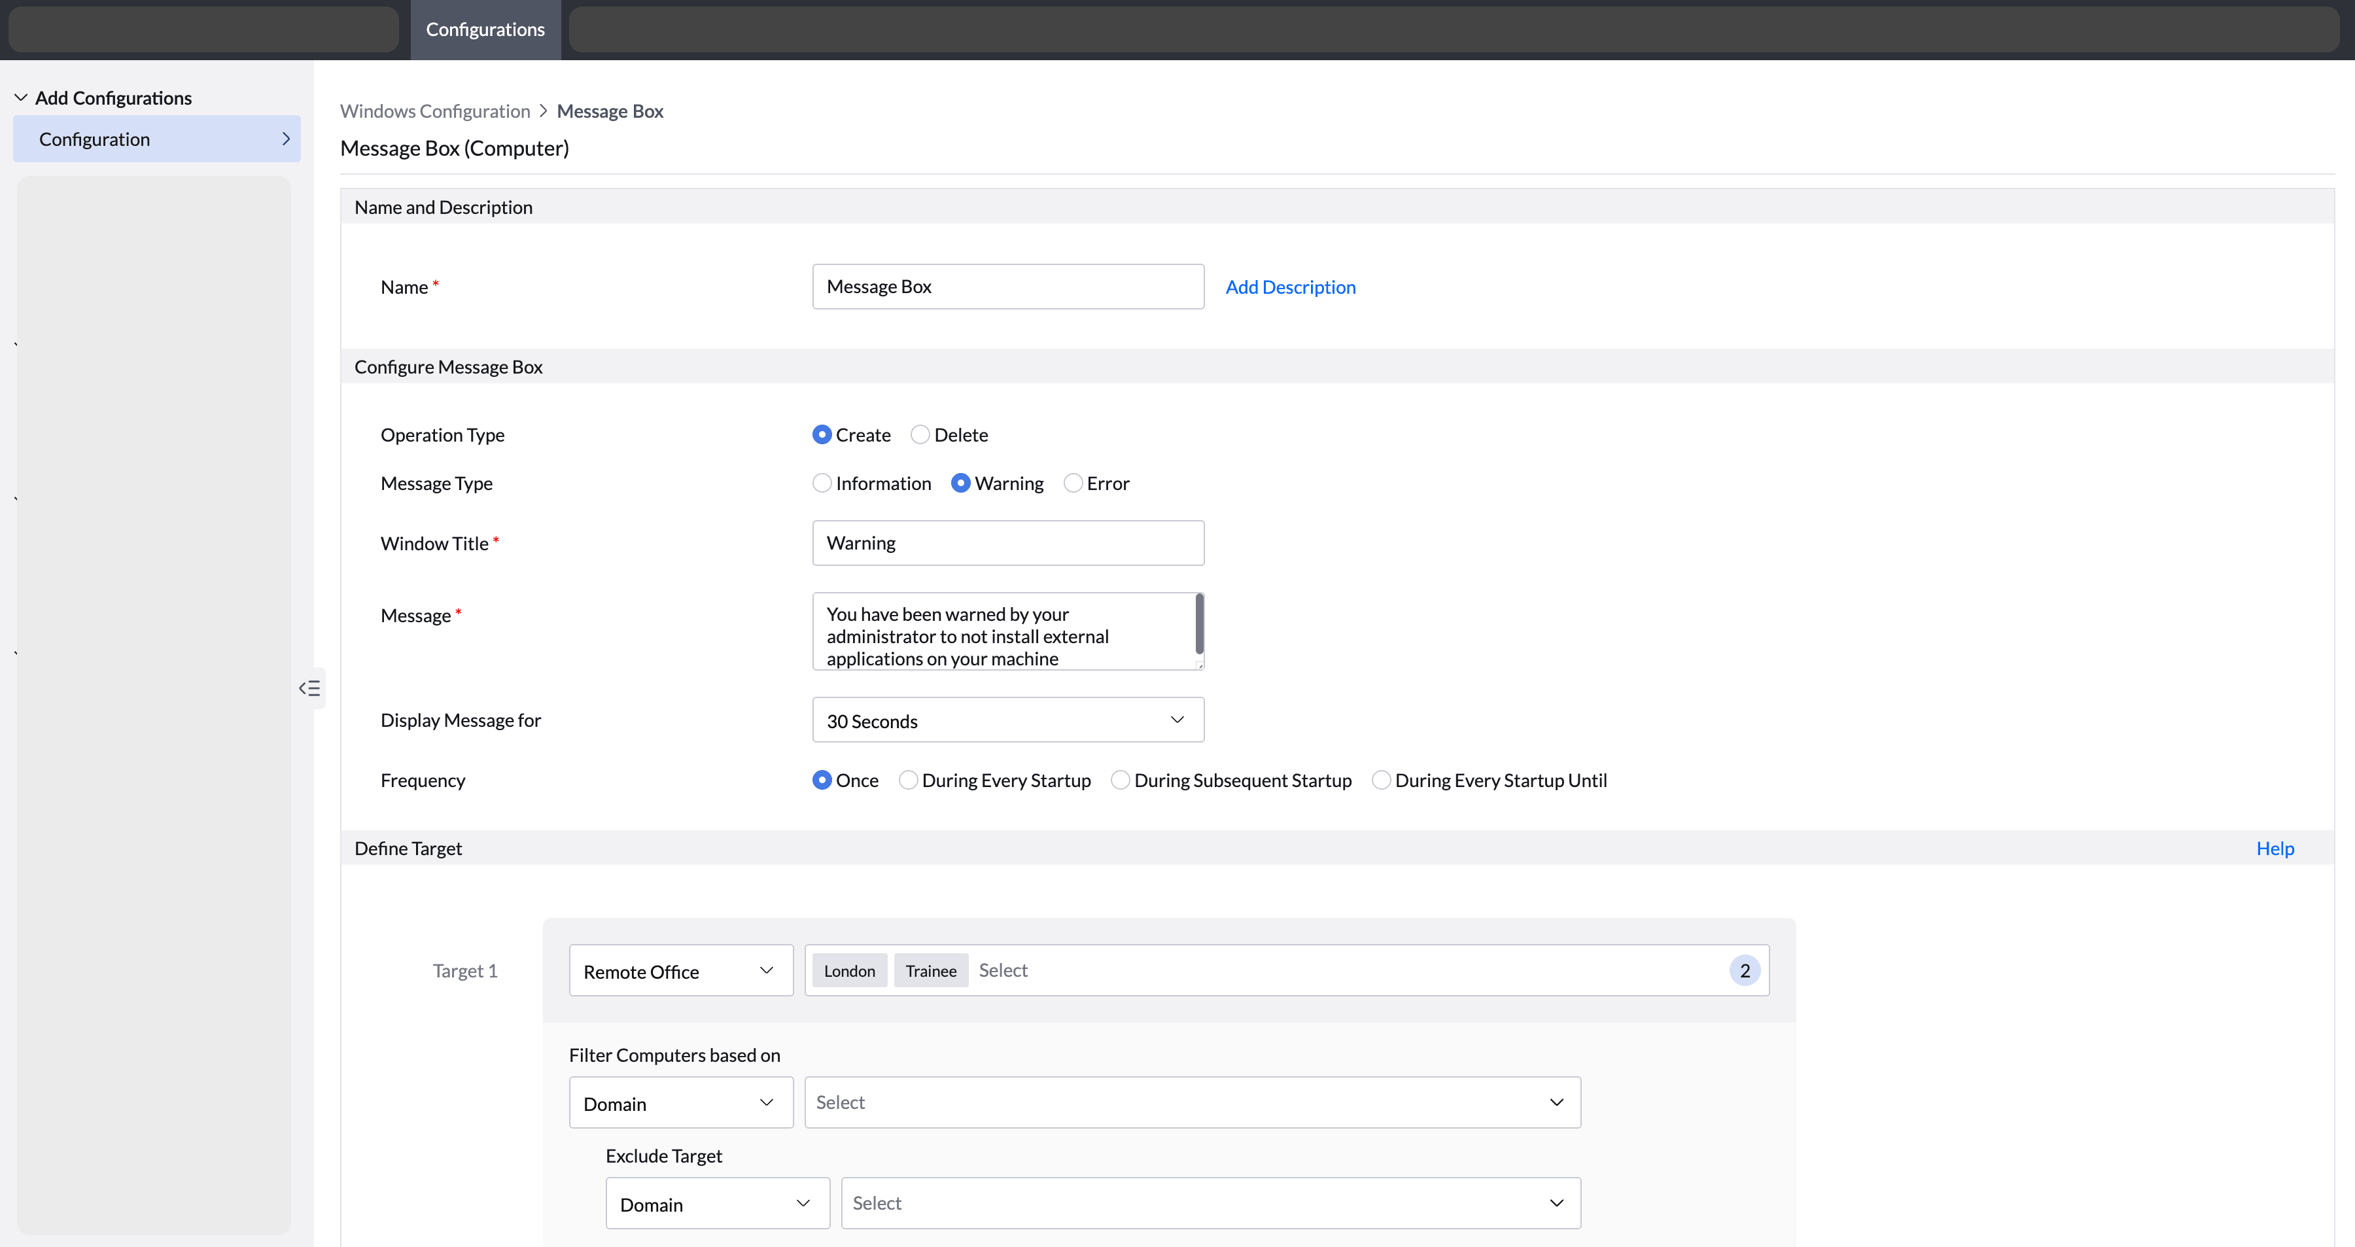Click the Exclude Target label

coord(664,1155)
